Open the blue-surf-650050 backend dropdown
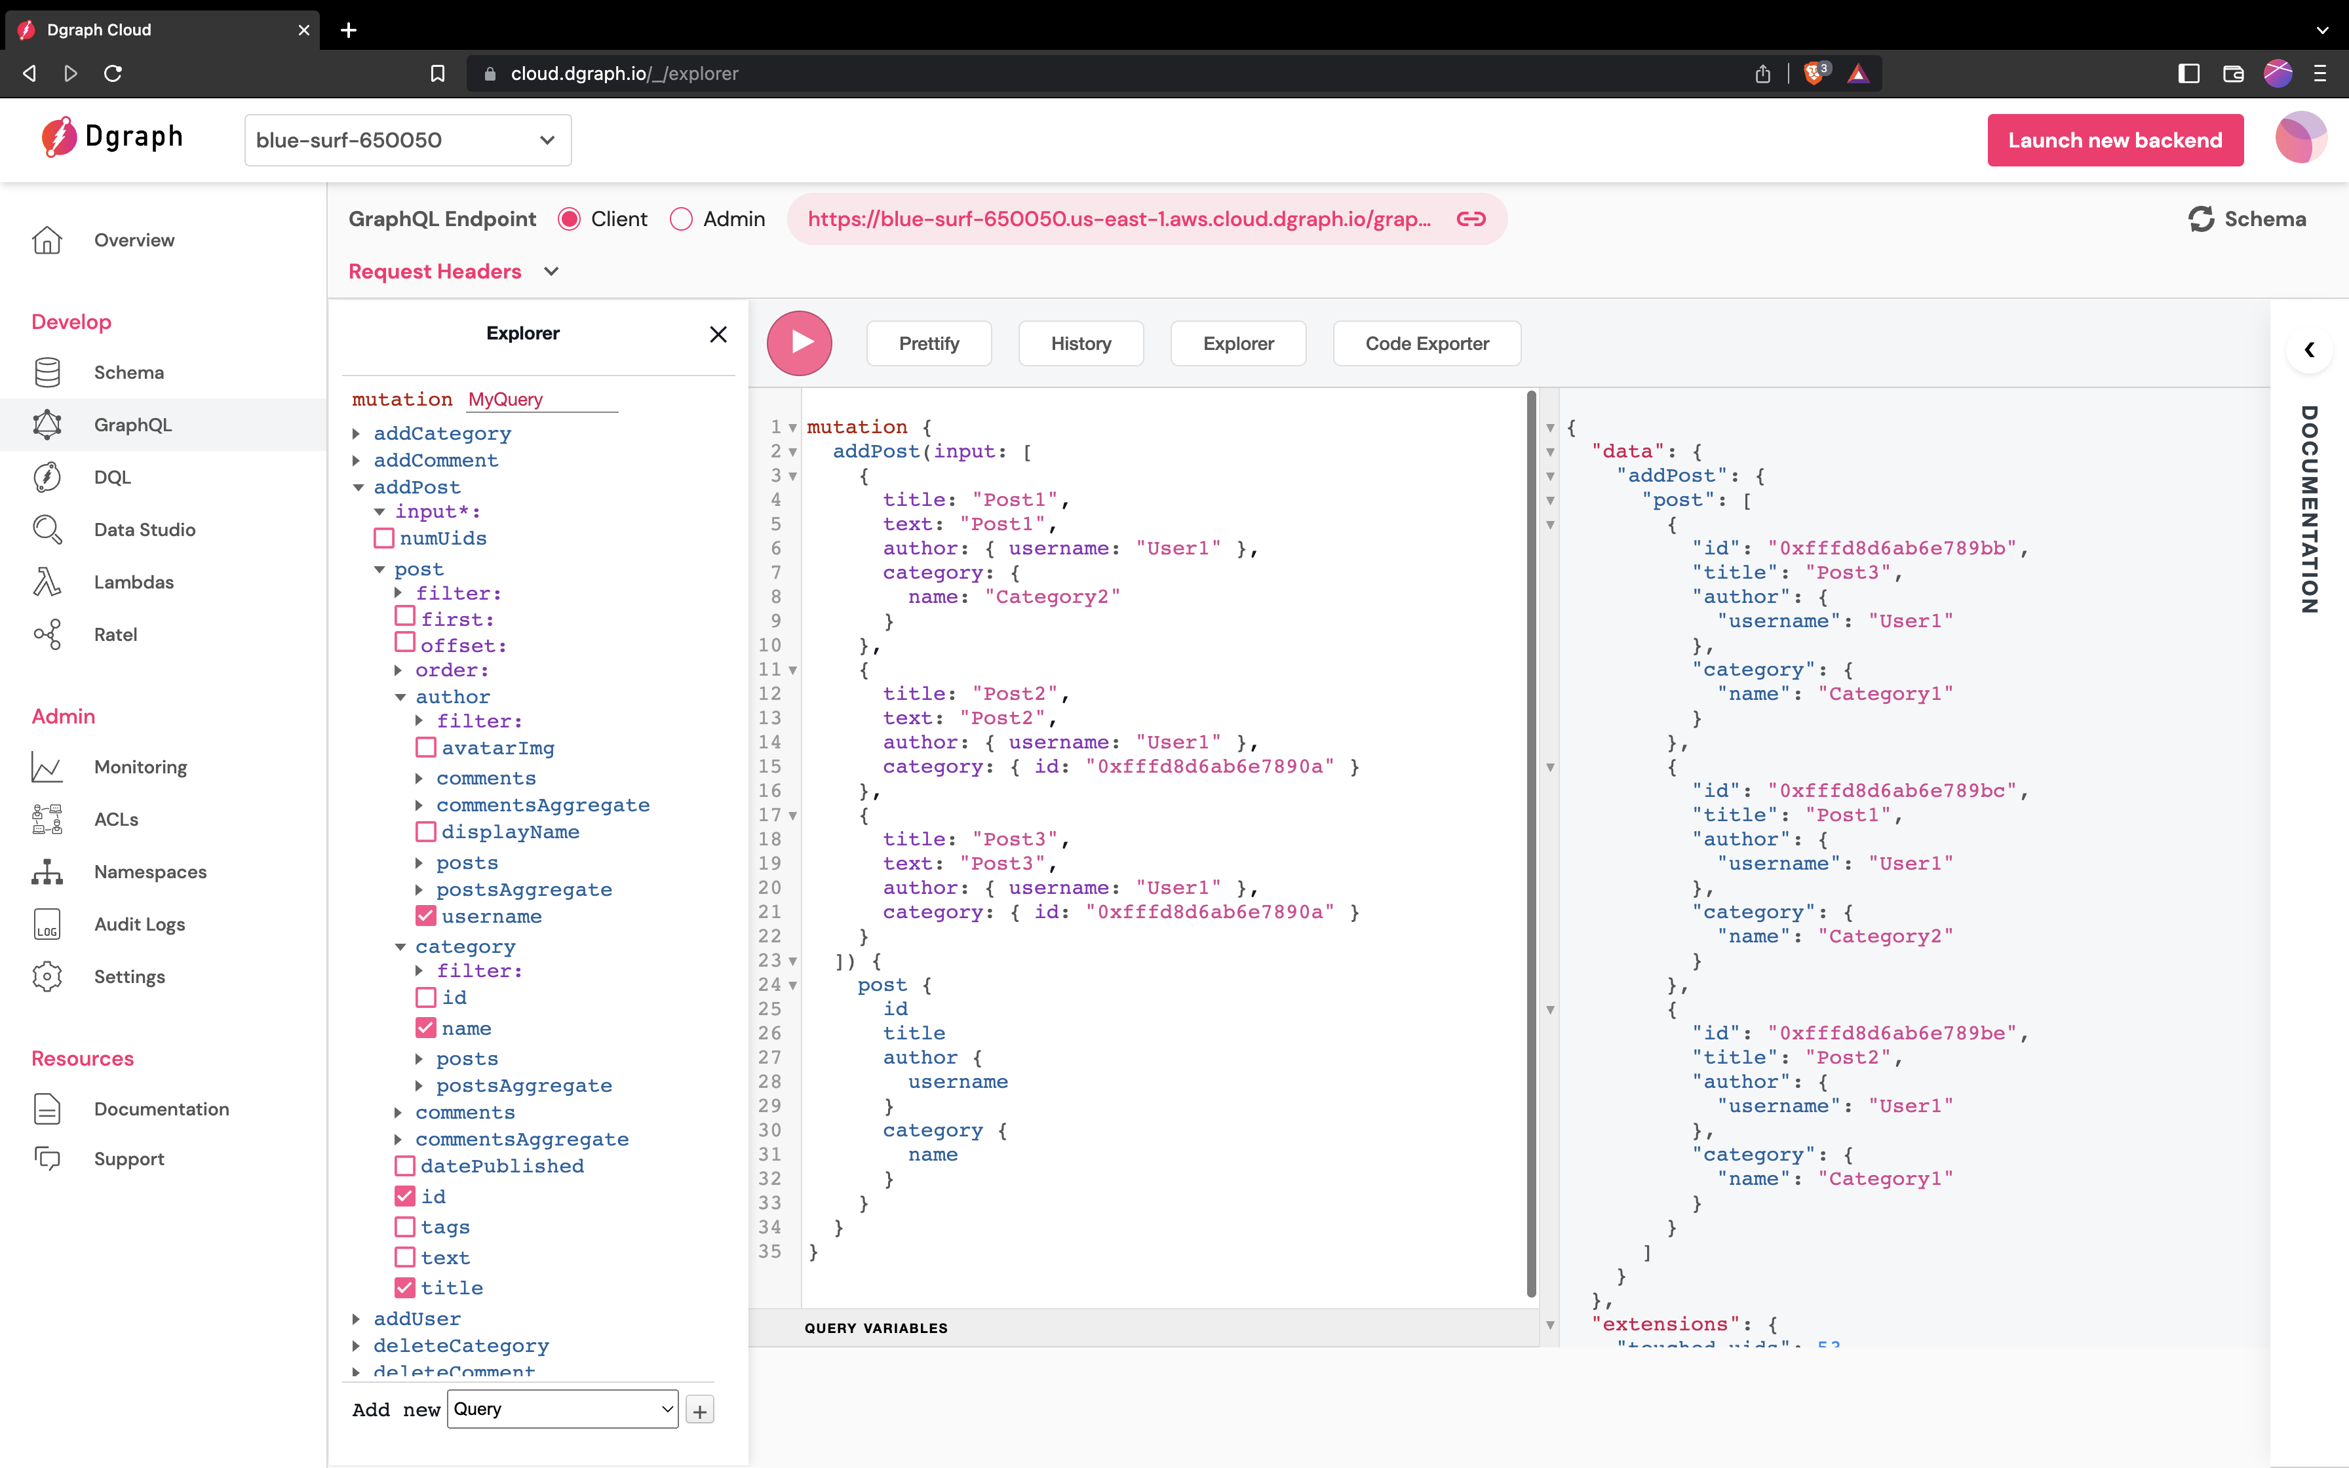The height and width of the screenshot is (1468, 2349). pyautogui.click(x=408, y=140)
